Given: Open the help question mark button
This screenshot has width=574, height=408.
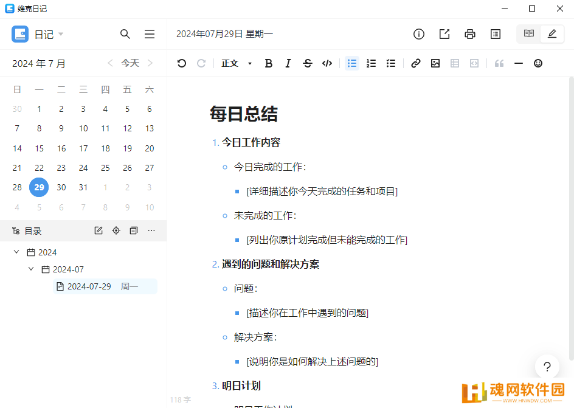Looking at the screenshot, I should [547, 367].
